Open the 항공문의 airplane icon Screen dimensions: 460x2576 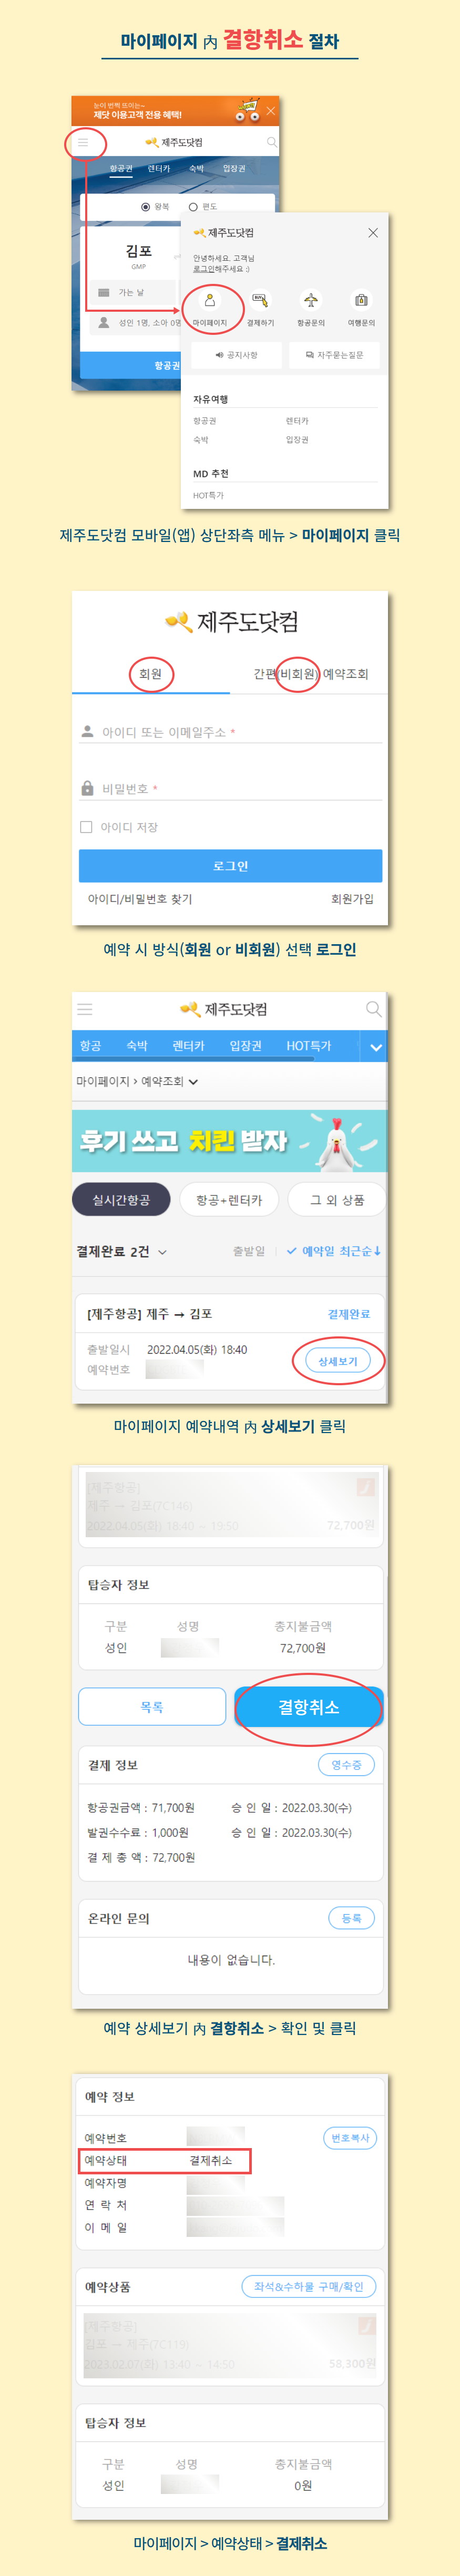[x=311, y=300]
